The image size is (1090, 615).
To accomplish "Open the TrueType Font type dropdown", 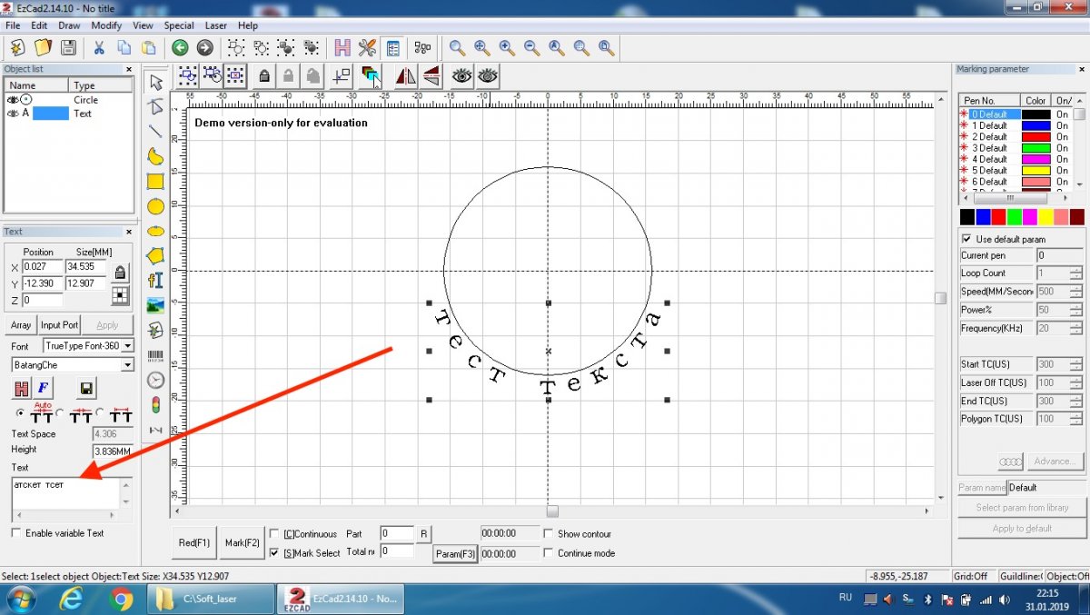I will pyautogui.click(x=127, y=346).
